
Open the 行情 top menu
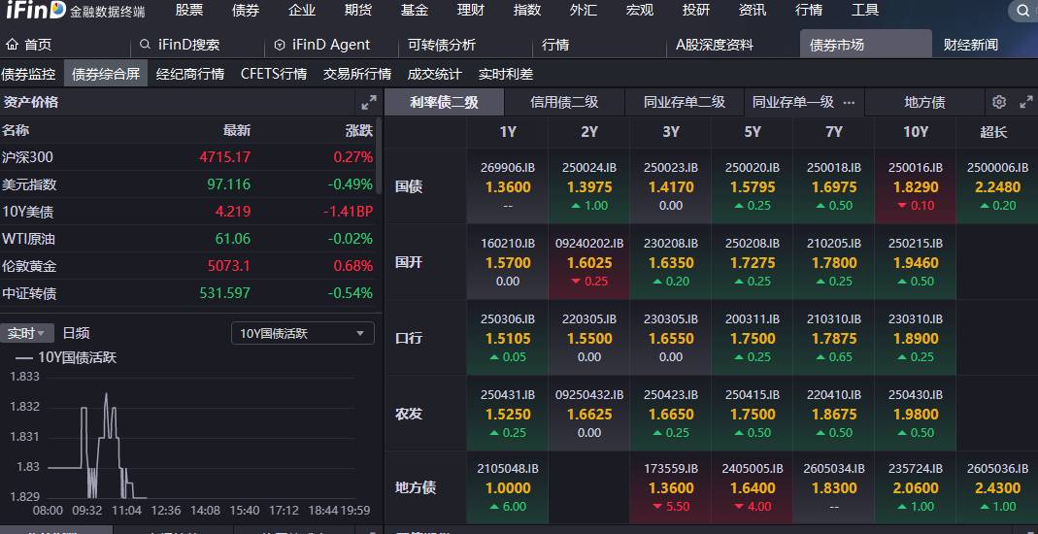click(x=808, y=10)
